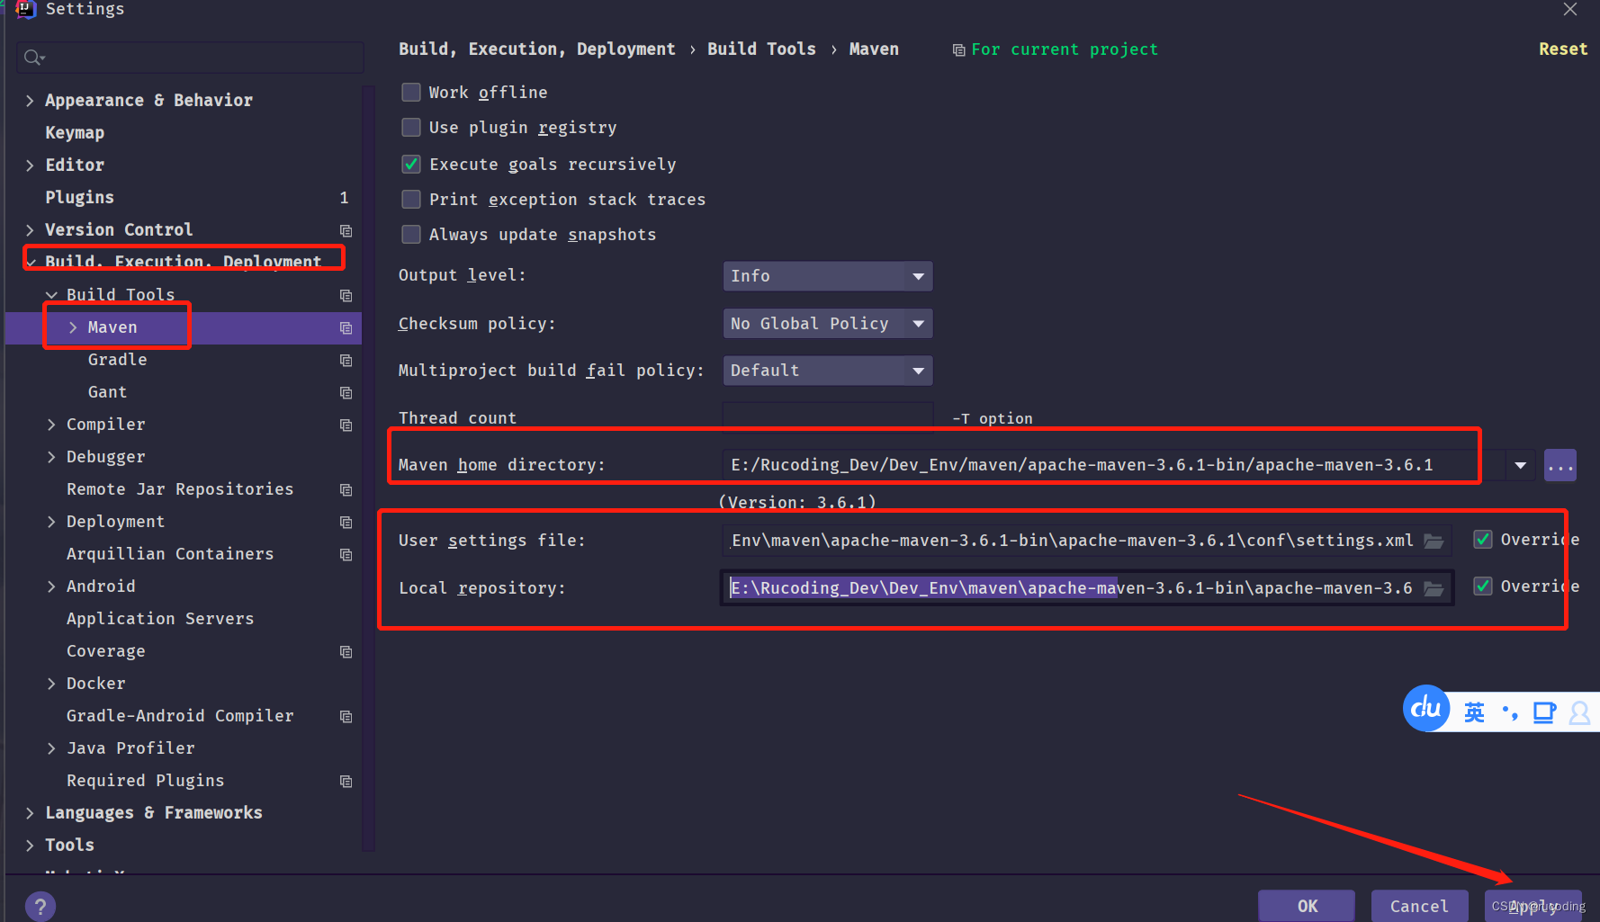Click the folder browse icon for User settings file

(x=1434, y=541)
